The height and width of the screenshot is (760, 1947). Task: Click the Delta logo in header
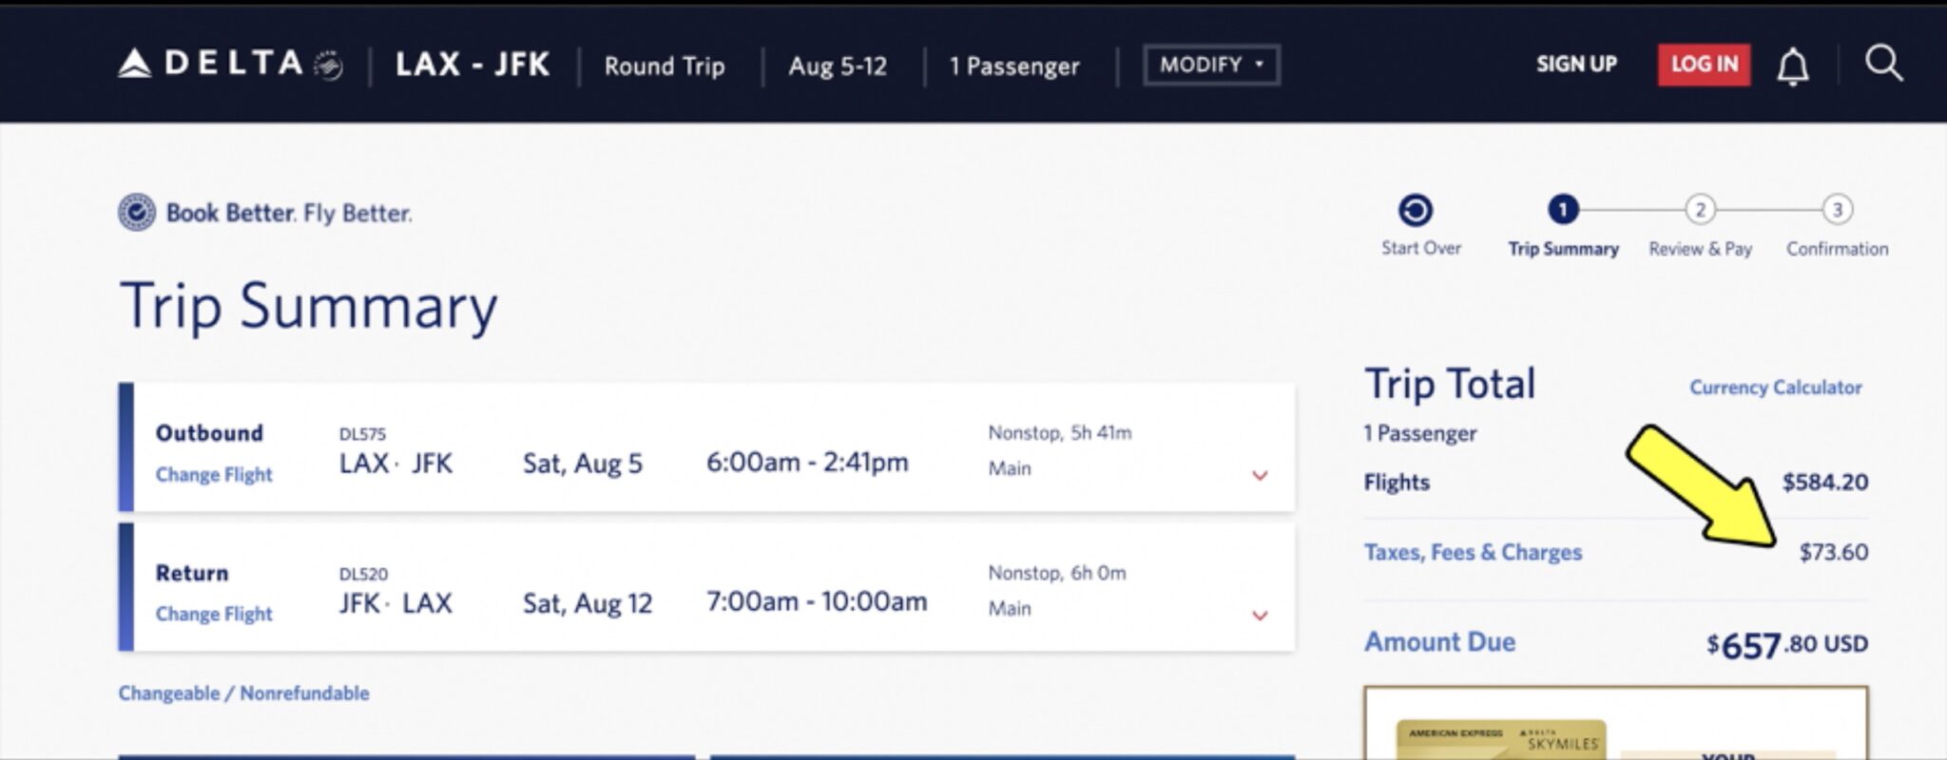(x=229, y=64)
